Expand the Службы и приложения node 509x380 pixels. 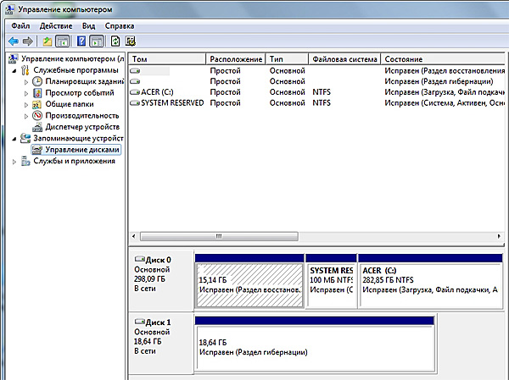(14, 162)
